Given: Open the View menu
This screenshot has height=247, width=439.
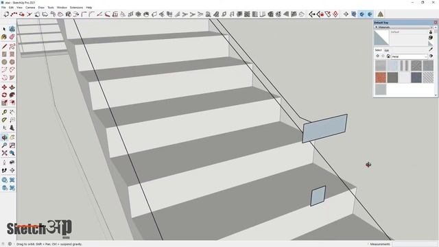Looking at the screenshot, I should pyautogui.click(x=19, y=8).
